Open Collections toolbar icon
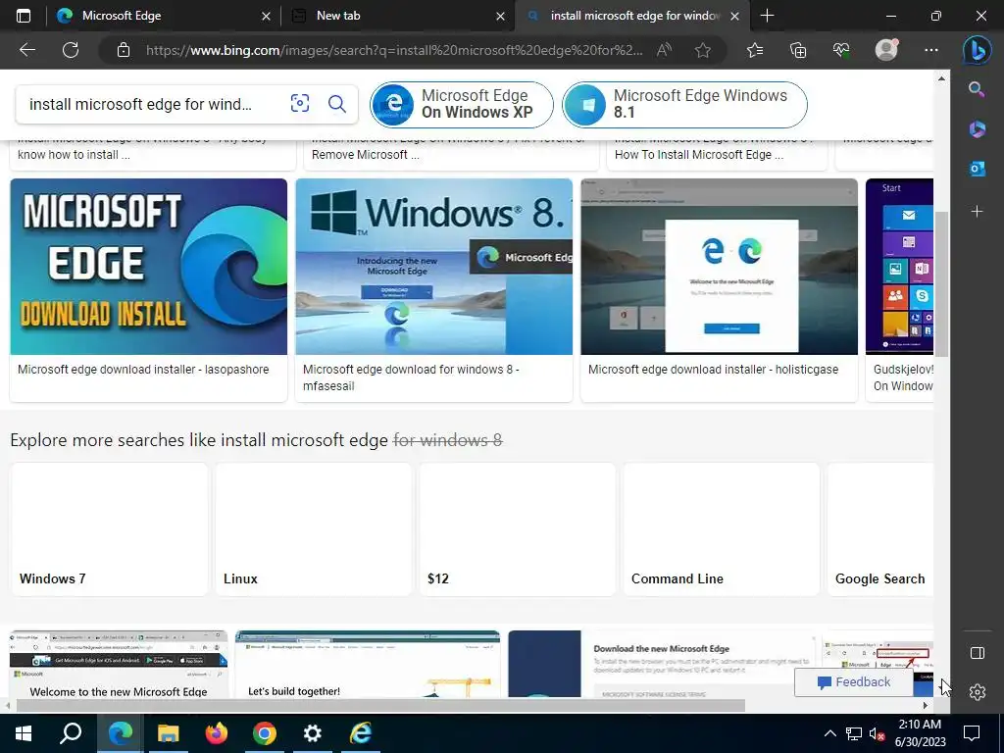Viewport: 1004px width, 753px height. click(x=798, y=50)
